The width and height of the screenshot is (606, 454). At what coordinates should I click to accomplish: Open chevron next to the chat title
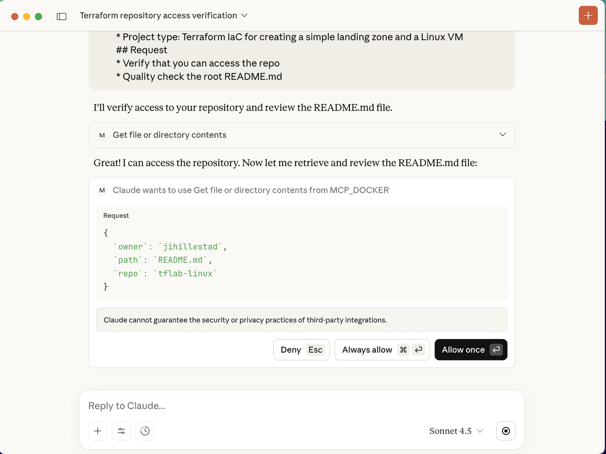(x=244, y=16)
